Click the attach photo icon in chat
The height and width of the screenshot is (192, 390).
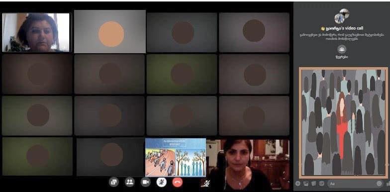pos(306,184)
